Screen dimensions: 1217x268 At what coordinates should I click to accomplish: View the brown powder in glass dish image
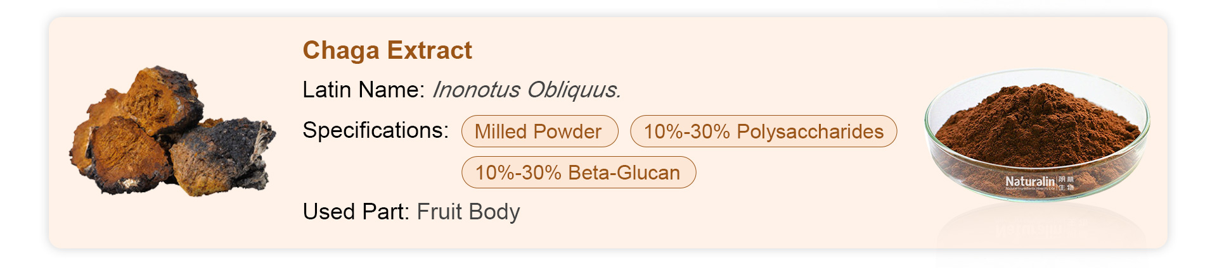(x=1037, y=136)
